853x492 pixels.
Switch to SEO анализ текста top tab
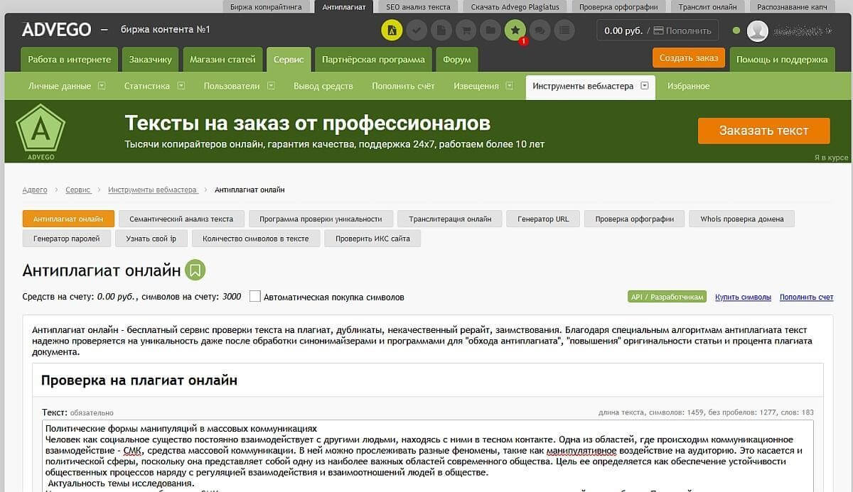click(418, 6)
